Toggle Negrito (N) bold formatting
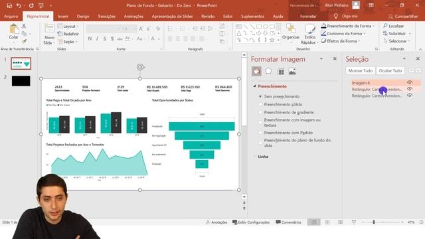The width and height of the screenshot is (425, 239). click(x=90, y=39)
